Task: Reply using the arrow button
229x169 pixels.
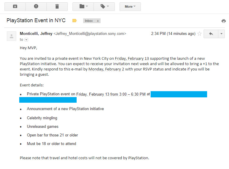Action: tap(211, 34)
